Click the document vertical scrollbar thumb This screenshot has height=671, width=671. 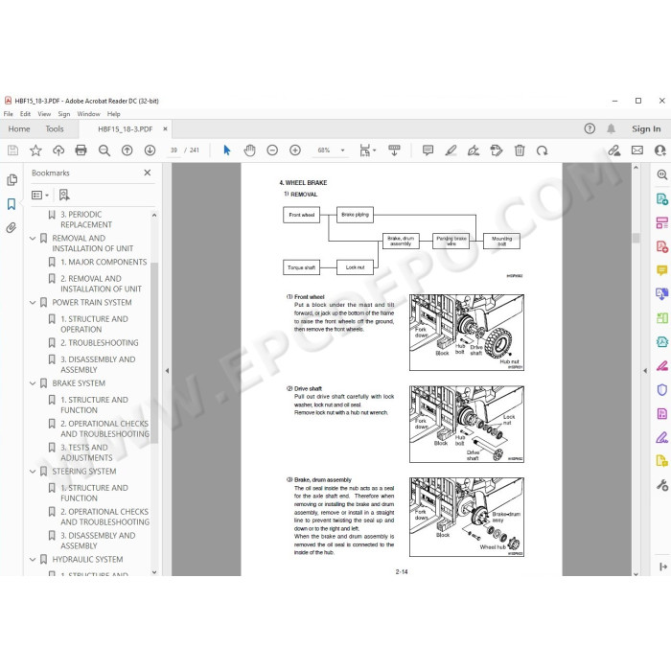point(636,238)
